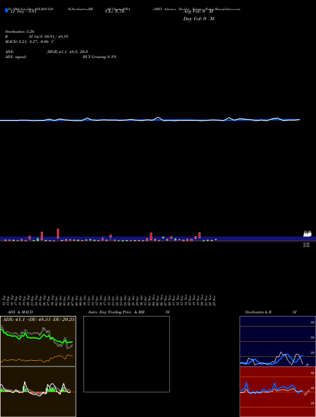The width and height of the screenshot is (316, 417).
Task: Click the 'ADX & MACD' panel title
Action: 20,312
